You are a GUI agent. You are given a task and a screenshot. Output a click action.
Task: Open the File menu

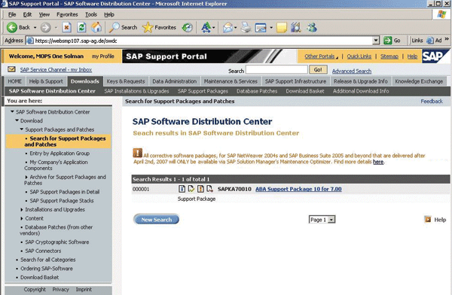12,14
